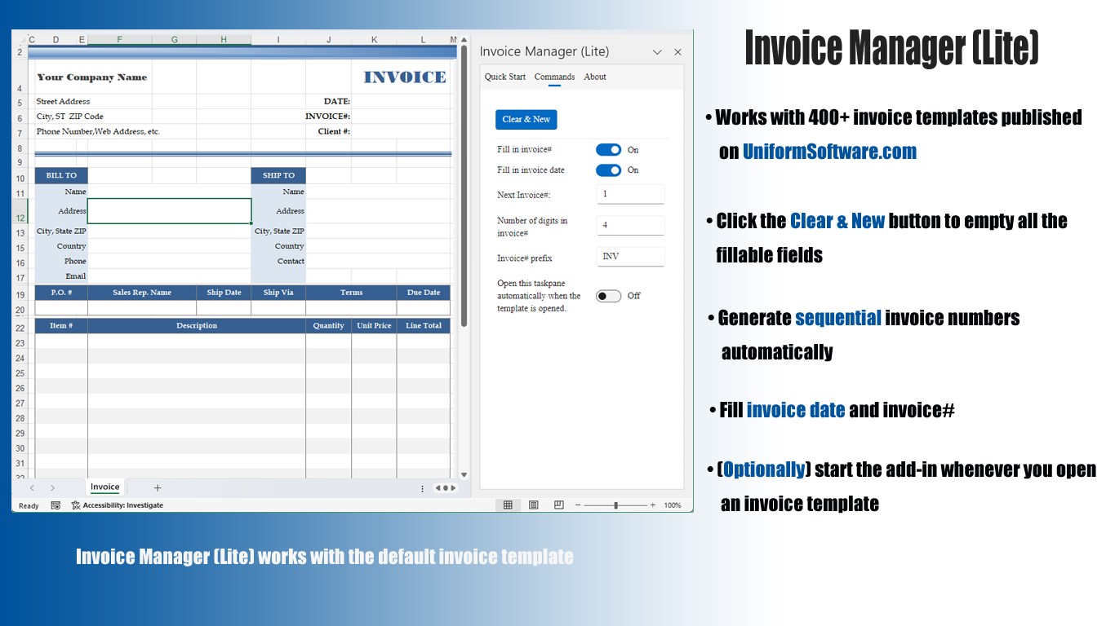This screenshot has height=626, width=1115.
Task: Click the INVOICE#: label cell
Action: coord(328,117)
